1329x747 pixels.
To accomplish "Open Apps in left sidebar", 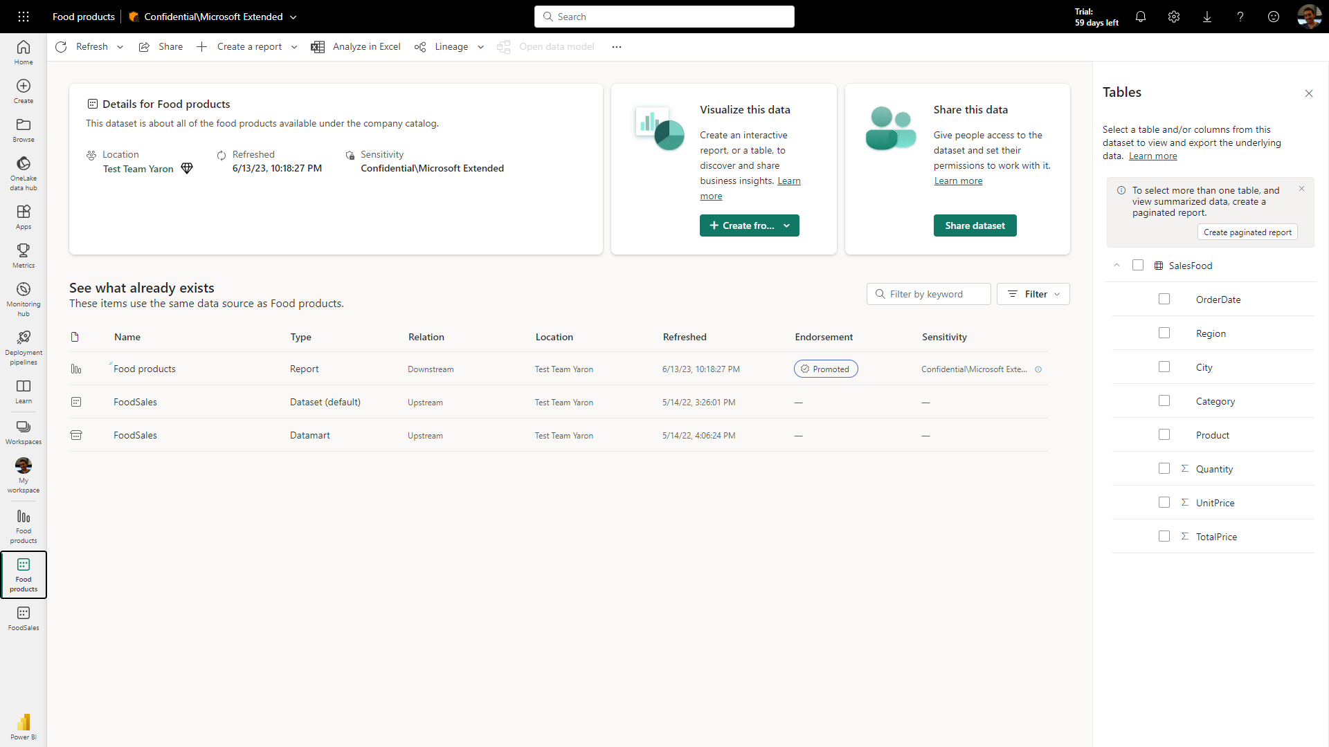I will tap(24, 217).
